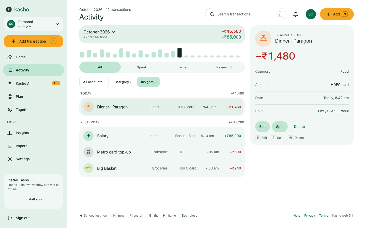This screenshot has width=366, height=228.
Task: Select the dark highlighted bar in the chart
Action: pos(179,53)
